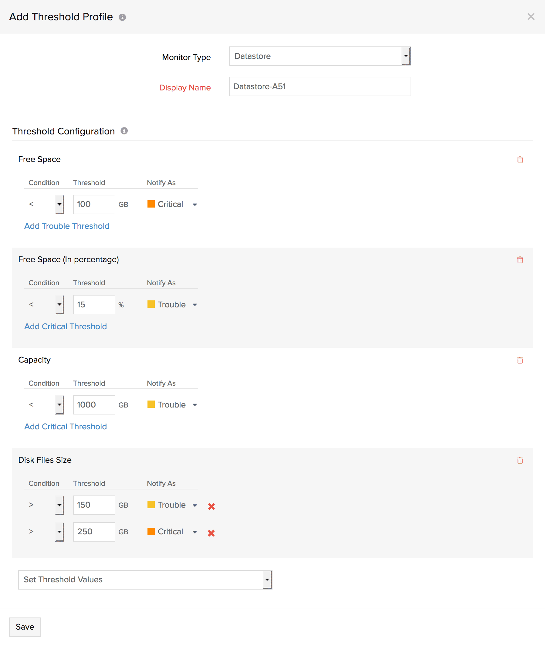
Task: Click the Display Name input field
Action: point(320,86)
